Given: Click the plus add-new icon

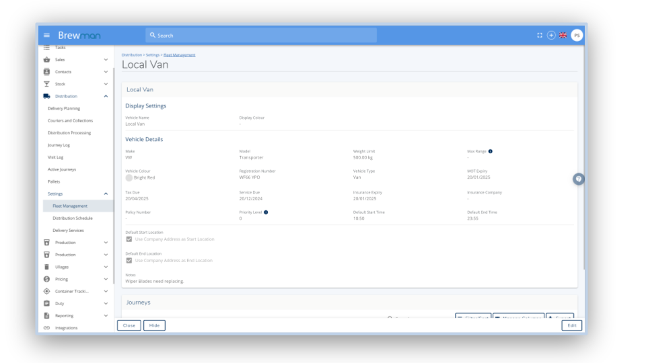Looking at the screenshot, I should (x=551, y=36).
